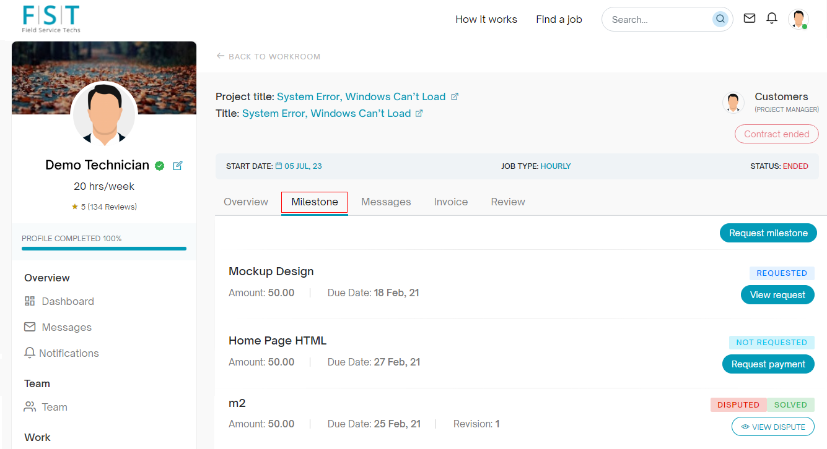Click Request payment for Home Page HTML
Screen dimensions: 827x449
[768, 364]
